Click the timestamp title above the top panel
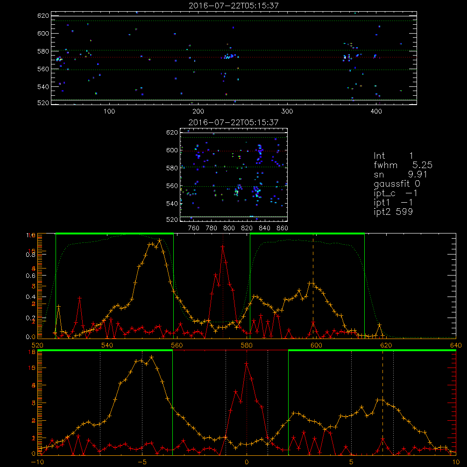The height and width of the screenshot is (467, 467). pos(233,6)
